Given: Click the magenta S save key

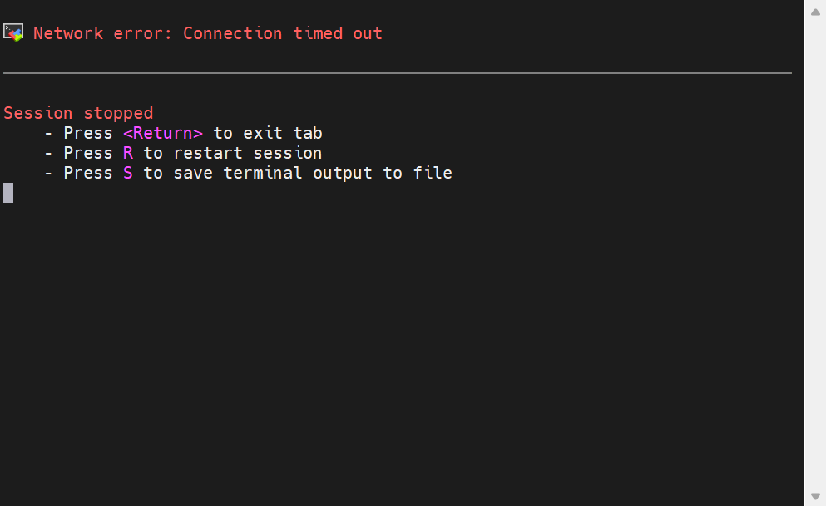Looking at the screenshot, I should tap(128, 173).
